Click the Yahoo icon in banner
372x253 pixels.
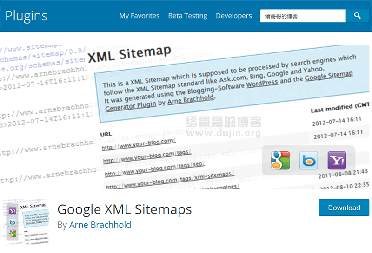point(337,160)
